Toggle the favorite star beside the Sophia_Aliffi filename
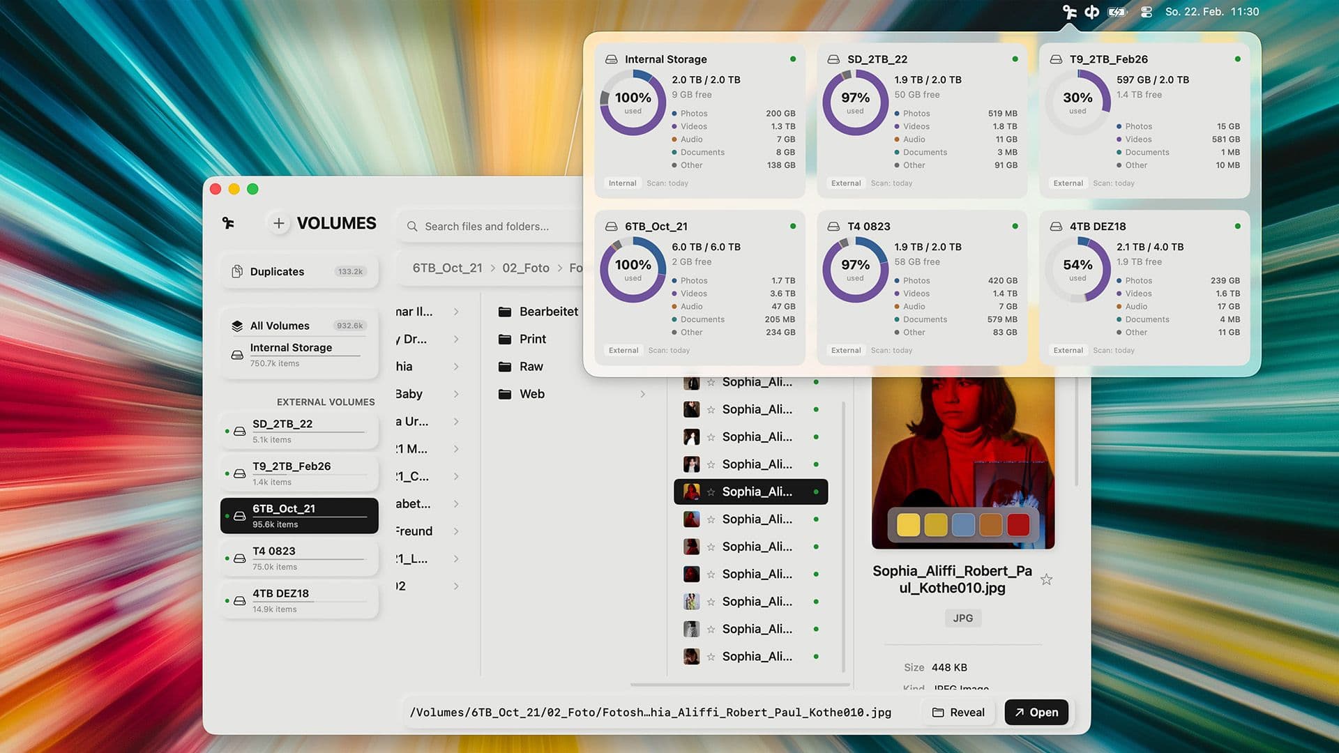 [x=1046, y=579]
